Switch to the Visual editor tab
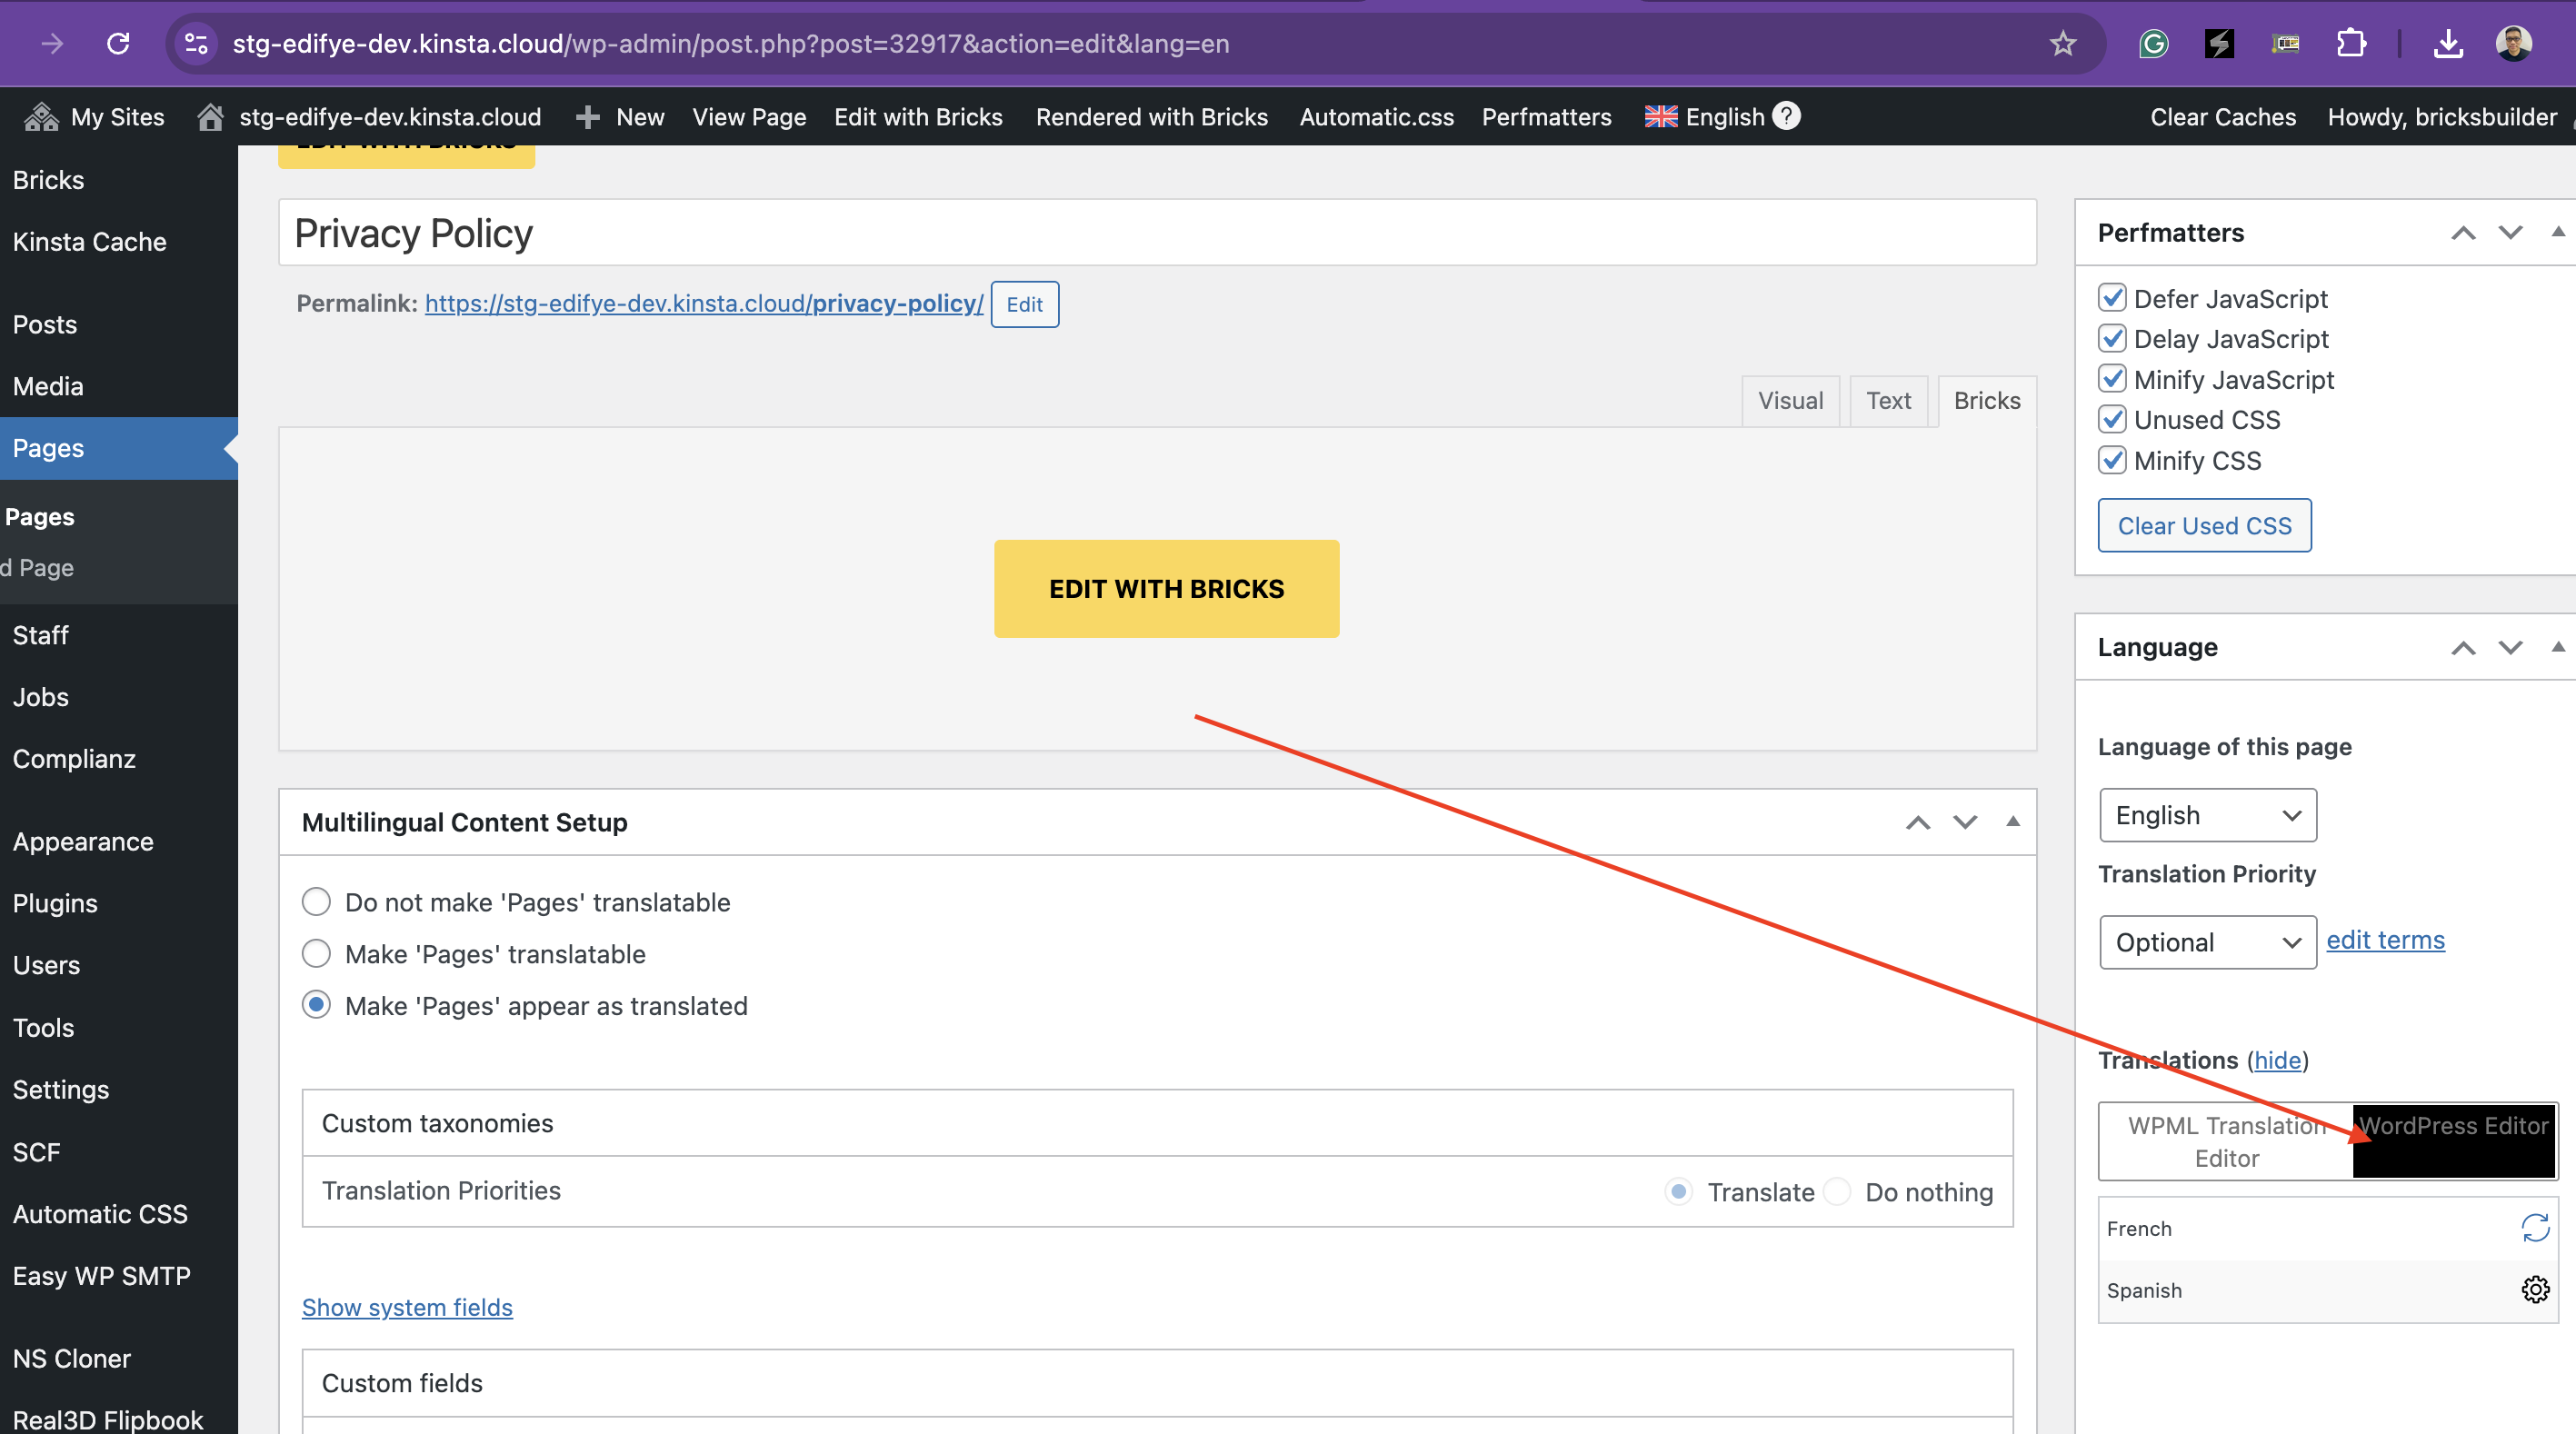 coord(1790,401)
